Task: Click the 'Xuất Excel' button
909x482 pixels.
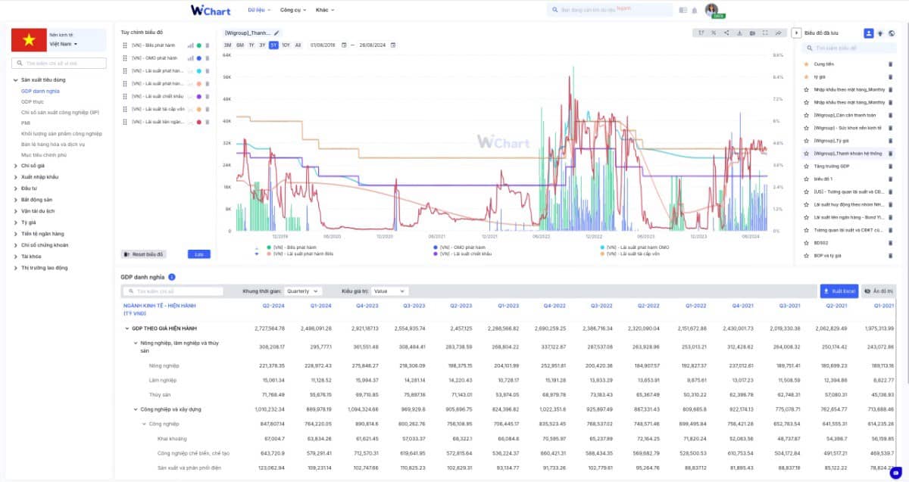Action: coord(838,291)
